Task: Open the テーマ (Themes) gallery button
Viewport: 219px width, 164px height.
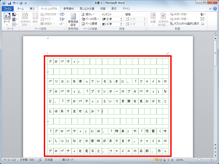Action: (7, 19)
